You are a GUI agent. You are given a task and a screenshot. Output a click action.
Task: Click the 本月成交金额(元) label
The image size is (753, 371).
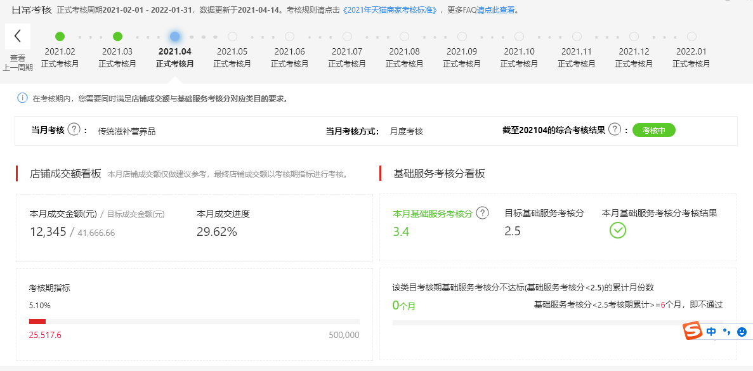63,214
